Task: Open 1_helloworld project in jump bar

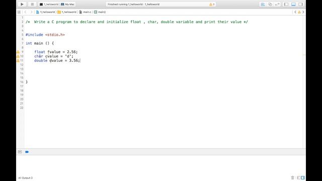Action: 46,12
